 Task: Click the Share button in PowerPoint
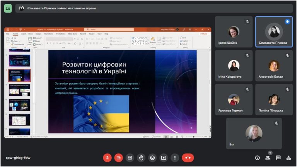204,34
